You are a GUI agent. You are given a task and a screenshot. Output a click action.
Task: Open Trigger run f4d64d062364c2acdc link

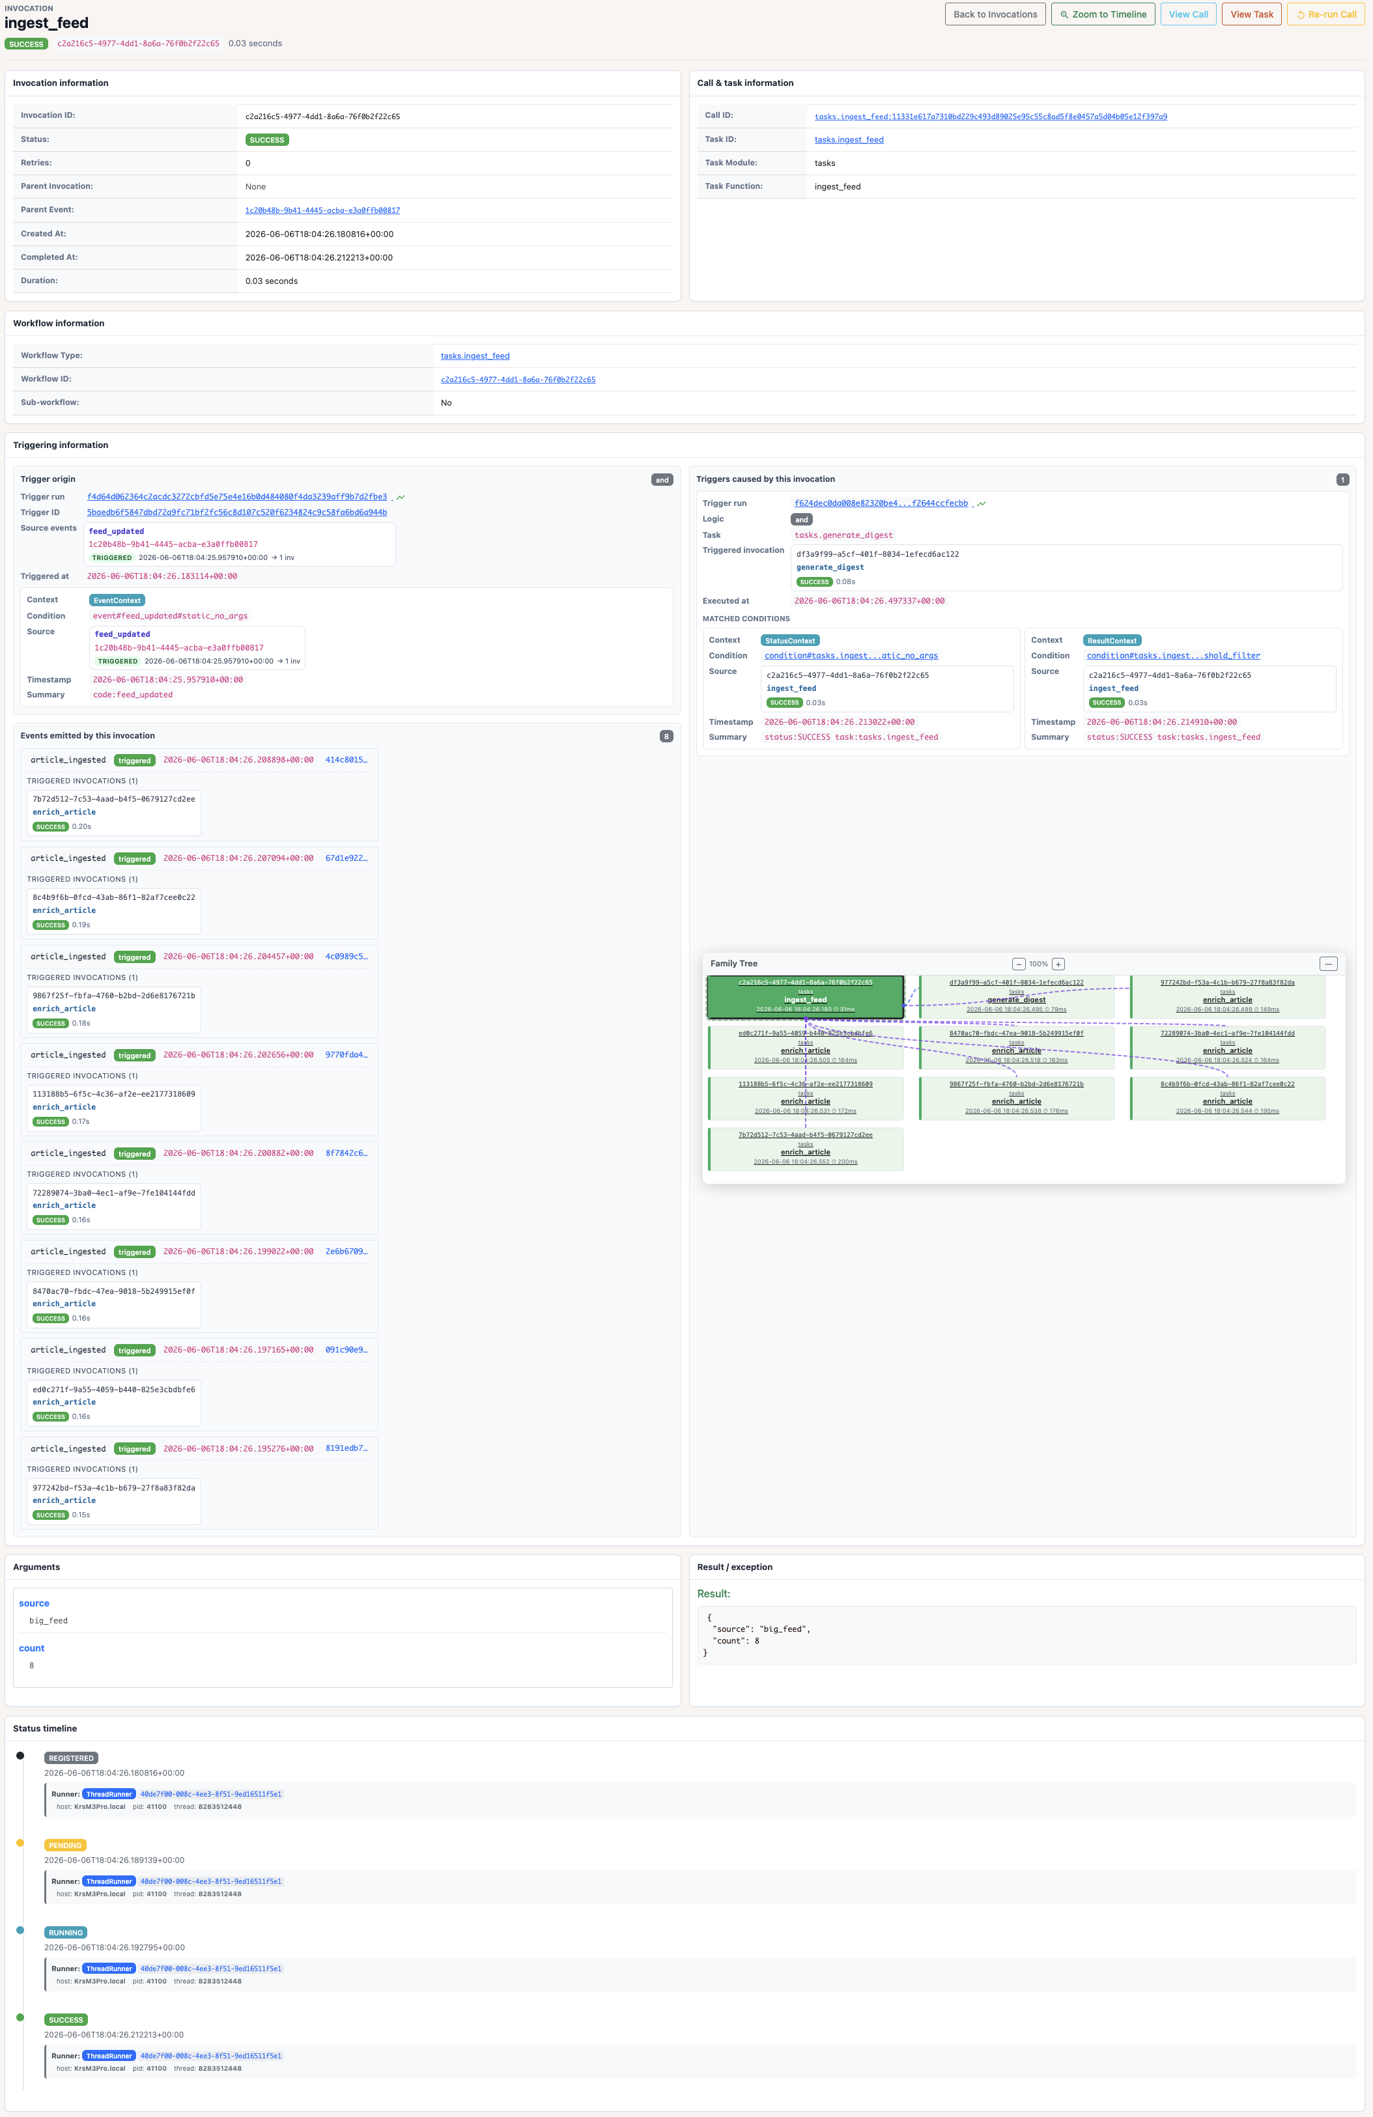pyautogui.click(x=236, y=498)
